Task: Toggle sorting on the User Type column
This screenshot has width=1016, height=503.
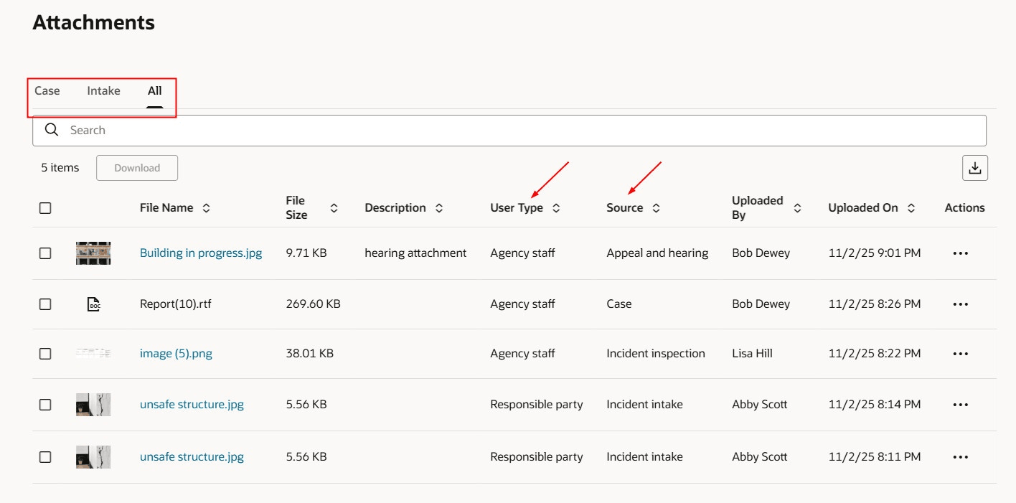Action: [555, 207]
